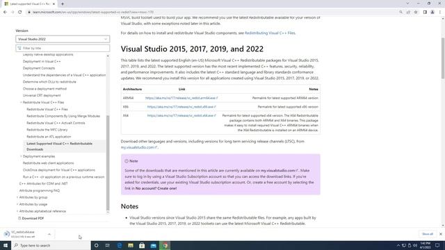
Task: Open Universal CRT deployment item
Action: (42, 96)
